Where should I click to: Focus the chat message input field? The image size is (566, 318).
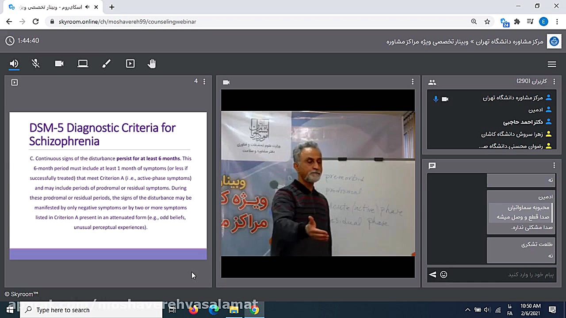(502, 275)
